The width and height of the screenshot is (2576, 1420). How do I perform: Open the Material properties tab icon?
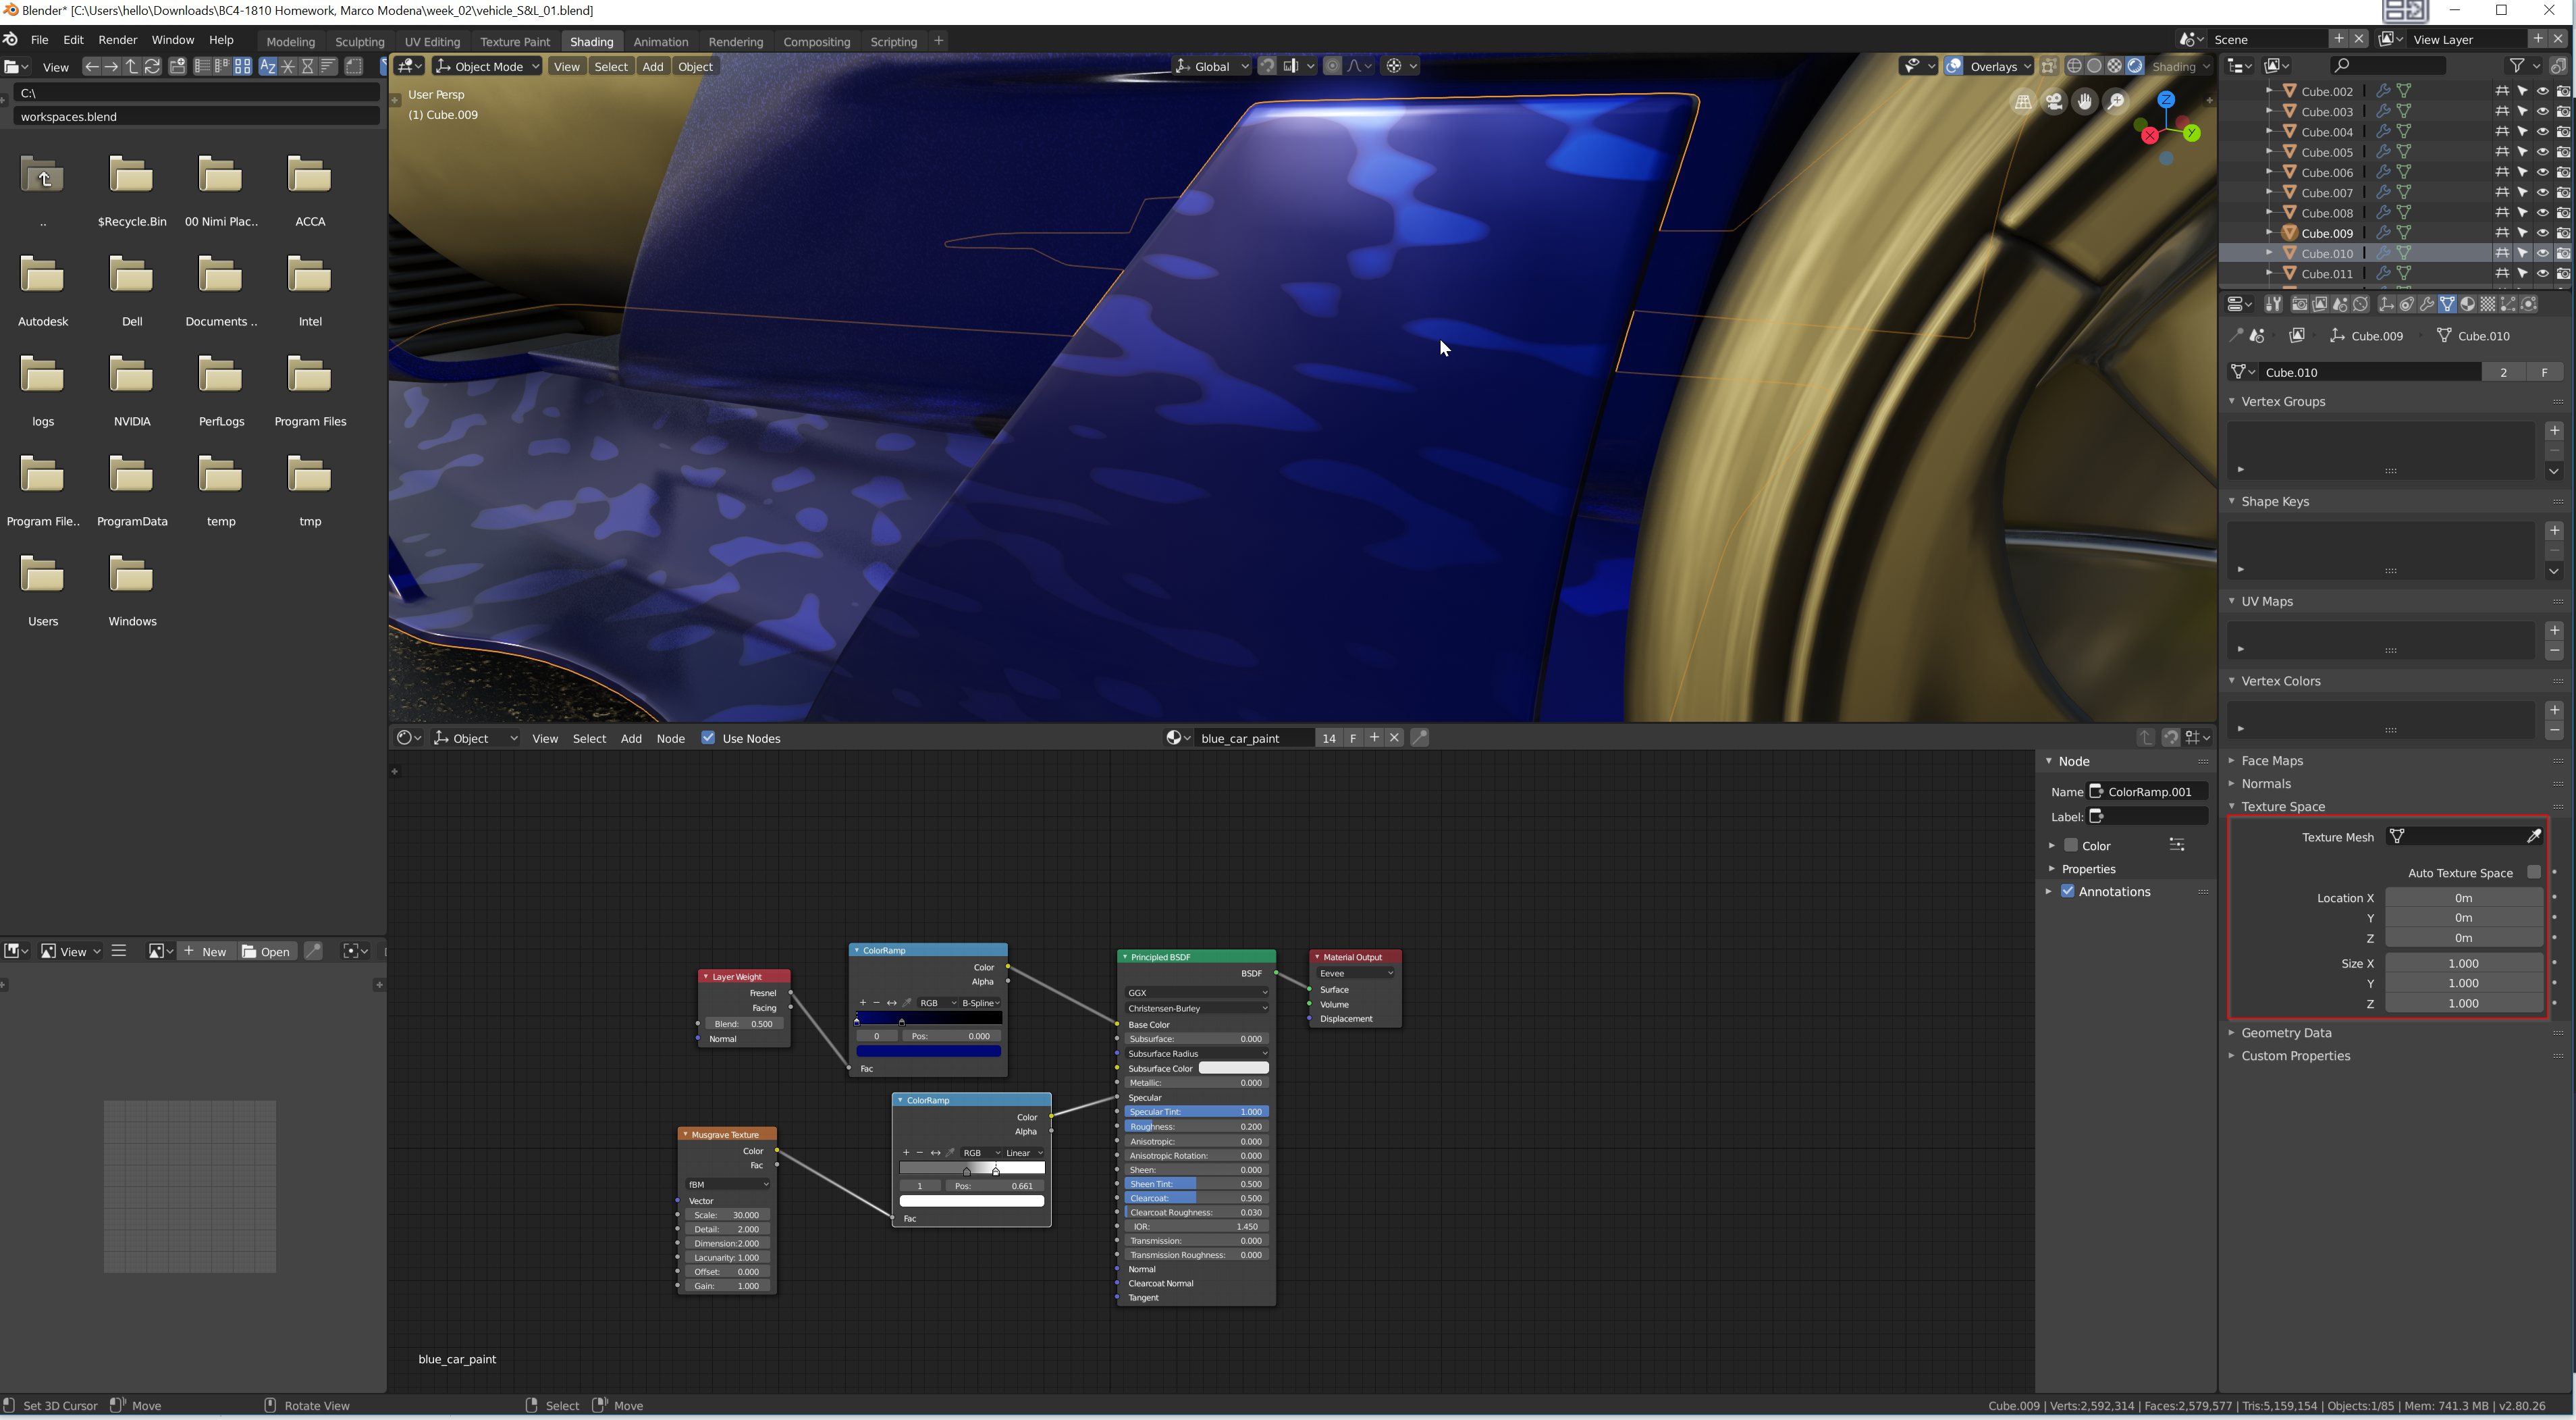pyautogui.click(x=2467, y=304)
